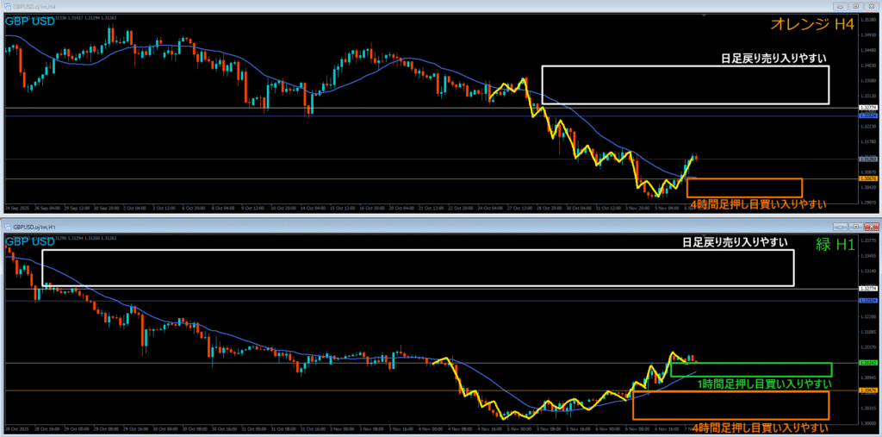882x437 pixels.
Task: Click the orange 1.30676 price label on H4 chart
Action: (869, 178)
